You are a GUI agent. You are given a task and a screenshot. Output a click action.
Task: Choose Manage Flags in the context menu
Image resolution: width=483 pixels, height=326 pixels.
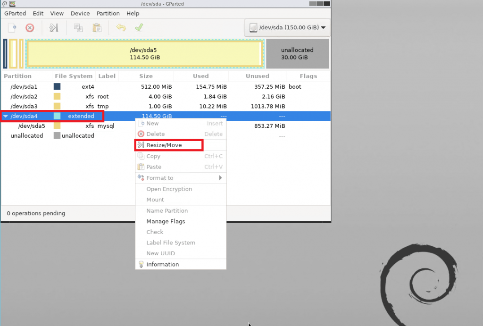point(181,222)
